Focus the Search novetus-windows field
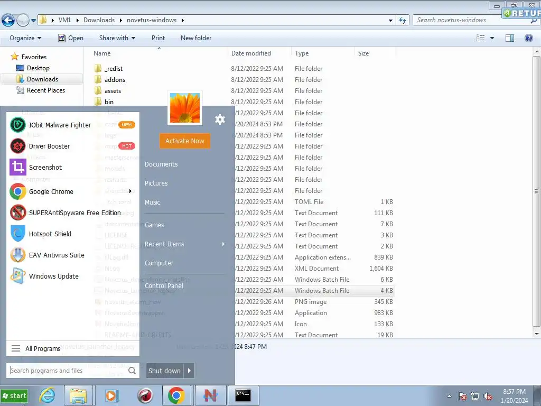 pos(473,21)
